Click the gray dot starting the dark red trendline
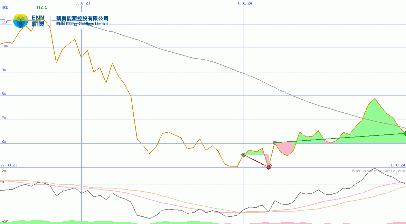The width and height of the screenshot is (406, 224). click(244, 155)
